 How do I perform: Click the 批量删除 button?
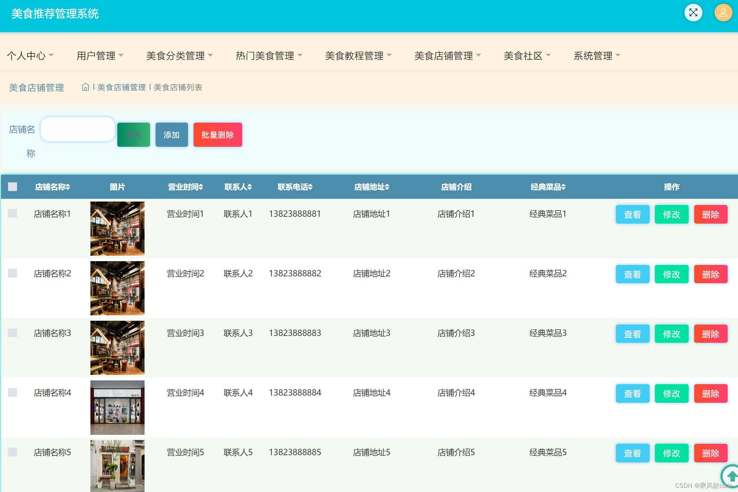(x=218, y=135)
